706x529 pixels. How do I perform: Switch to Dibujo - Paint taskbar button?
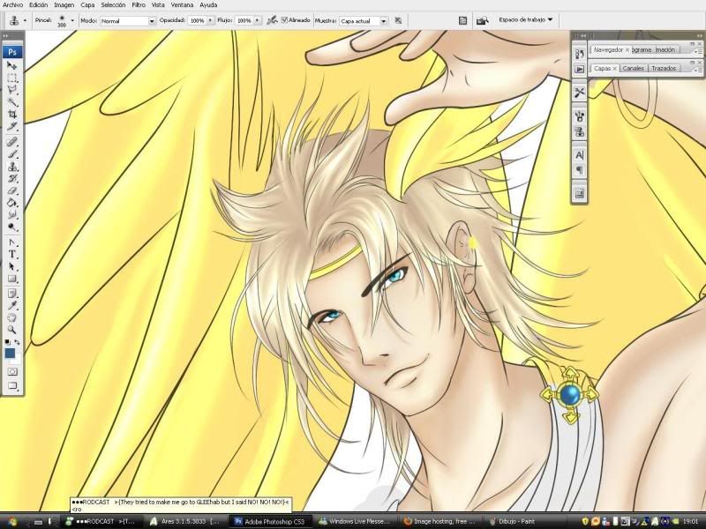(525, 522)
